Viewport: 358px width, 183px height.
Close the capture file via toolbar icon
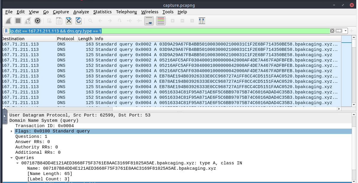coord(69,21)
